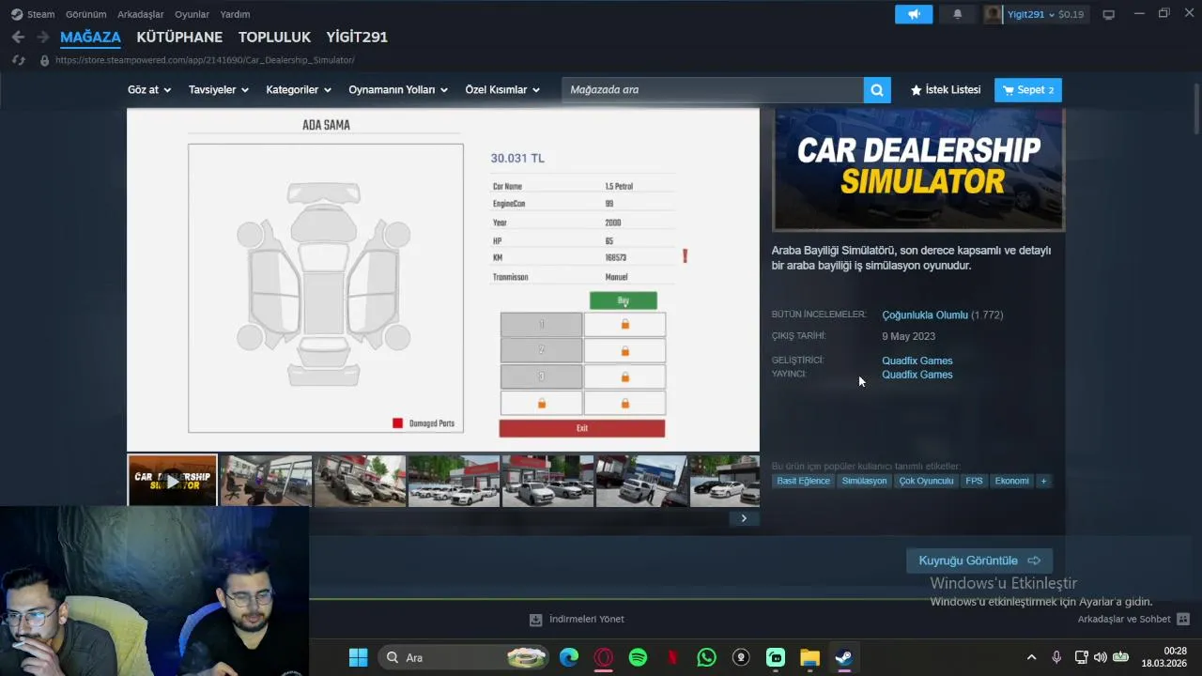The width and height of the screenshot is (1202, 676).
Task: Switch to the TOPLULUK tab
Action: [274, 38]
